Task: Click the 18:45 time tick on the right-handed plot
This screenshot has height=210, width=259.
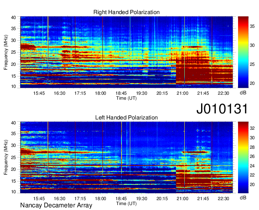Action: 121,93
